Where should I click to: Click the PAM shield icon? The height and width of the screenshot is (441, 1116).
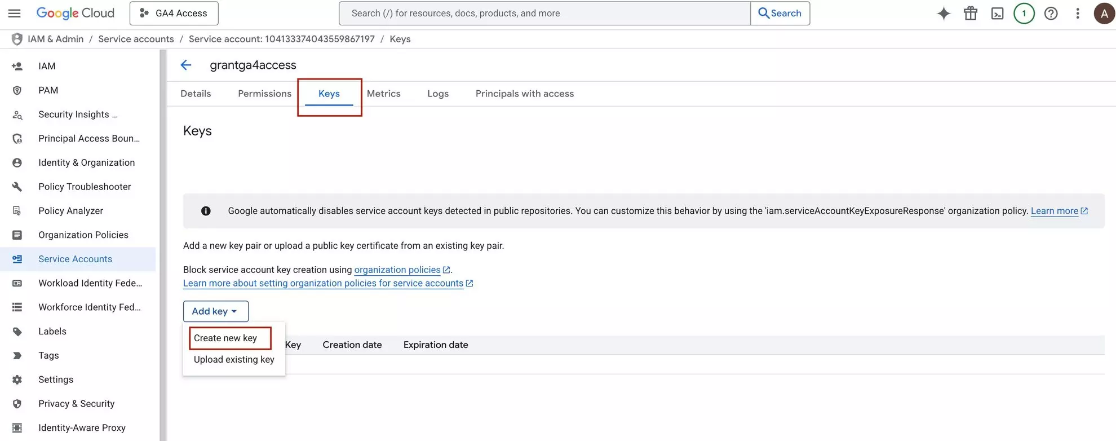tap(17, 90)
